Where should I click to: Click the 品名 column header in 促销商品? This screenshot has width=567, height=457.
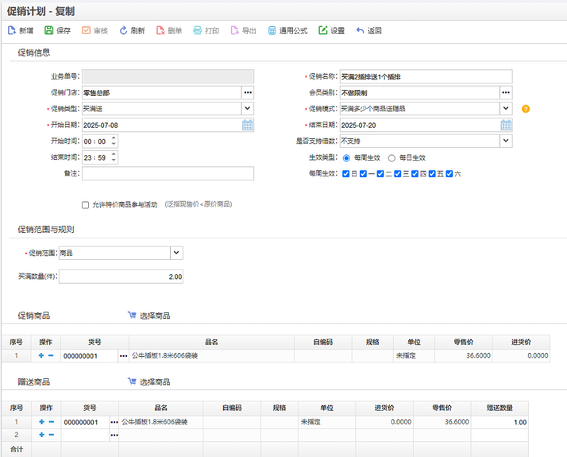pos(212,342)
